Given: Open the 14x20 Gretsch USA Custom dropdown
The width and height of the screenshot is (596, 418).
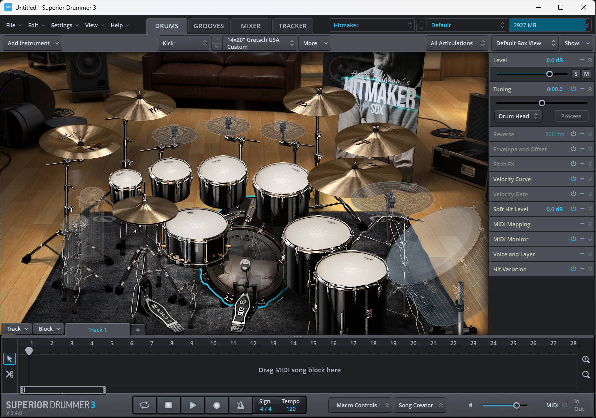Looking at the screenshot, I should click(x=259, y=43).
